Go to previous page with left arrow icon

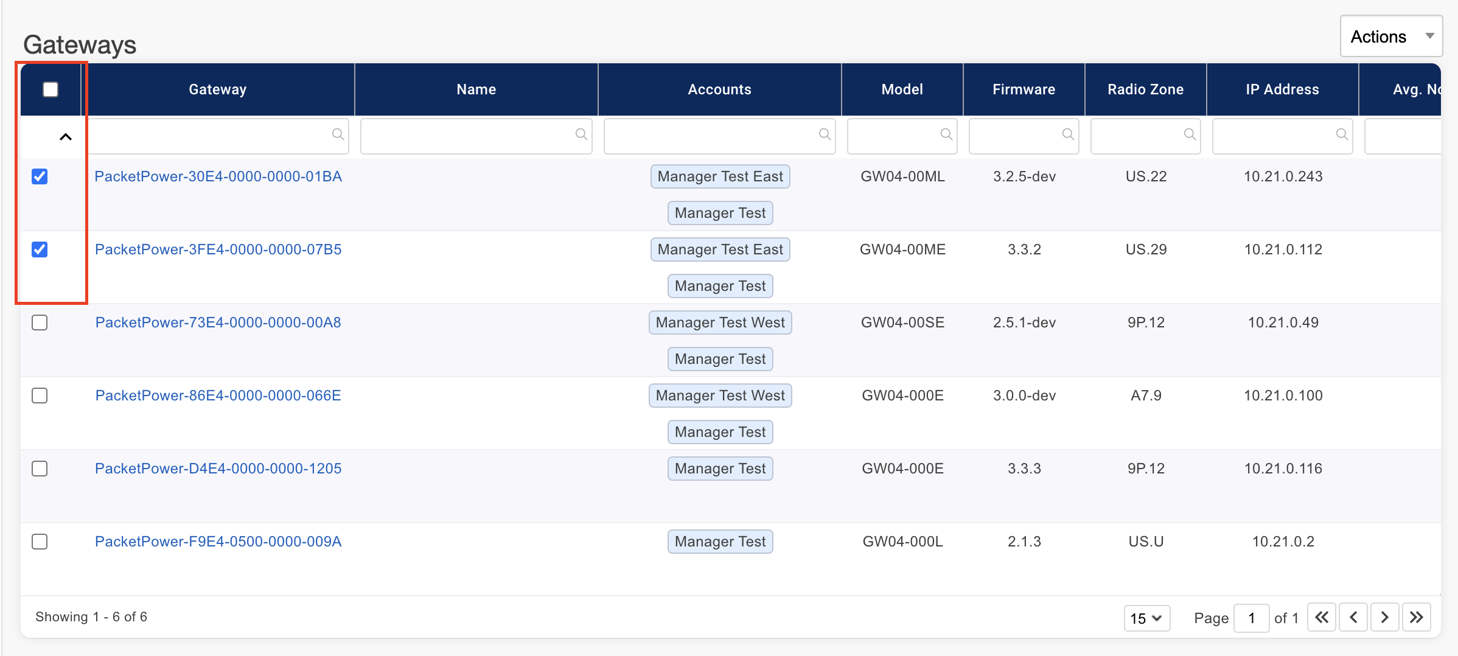click(x=1353, y=616)
